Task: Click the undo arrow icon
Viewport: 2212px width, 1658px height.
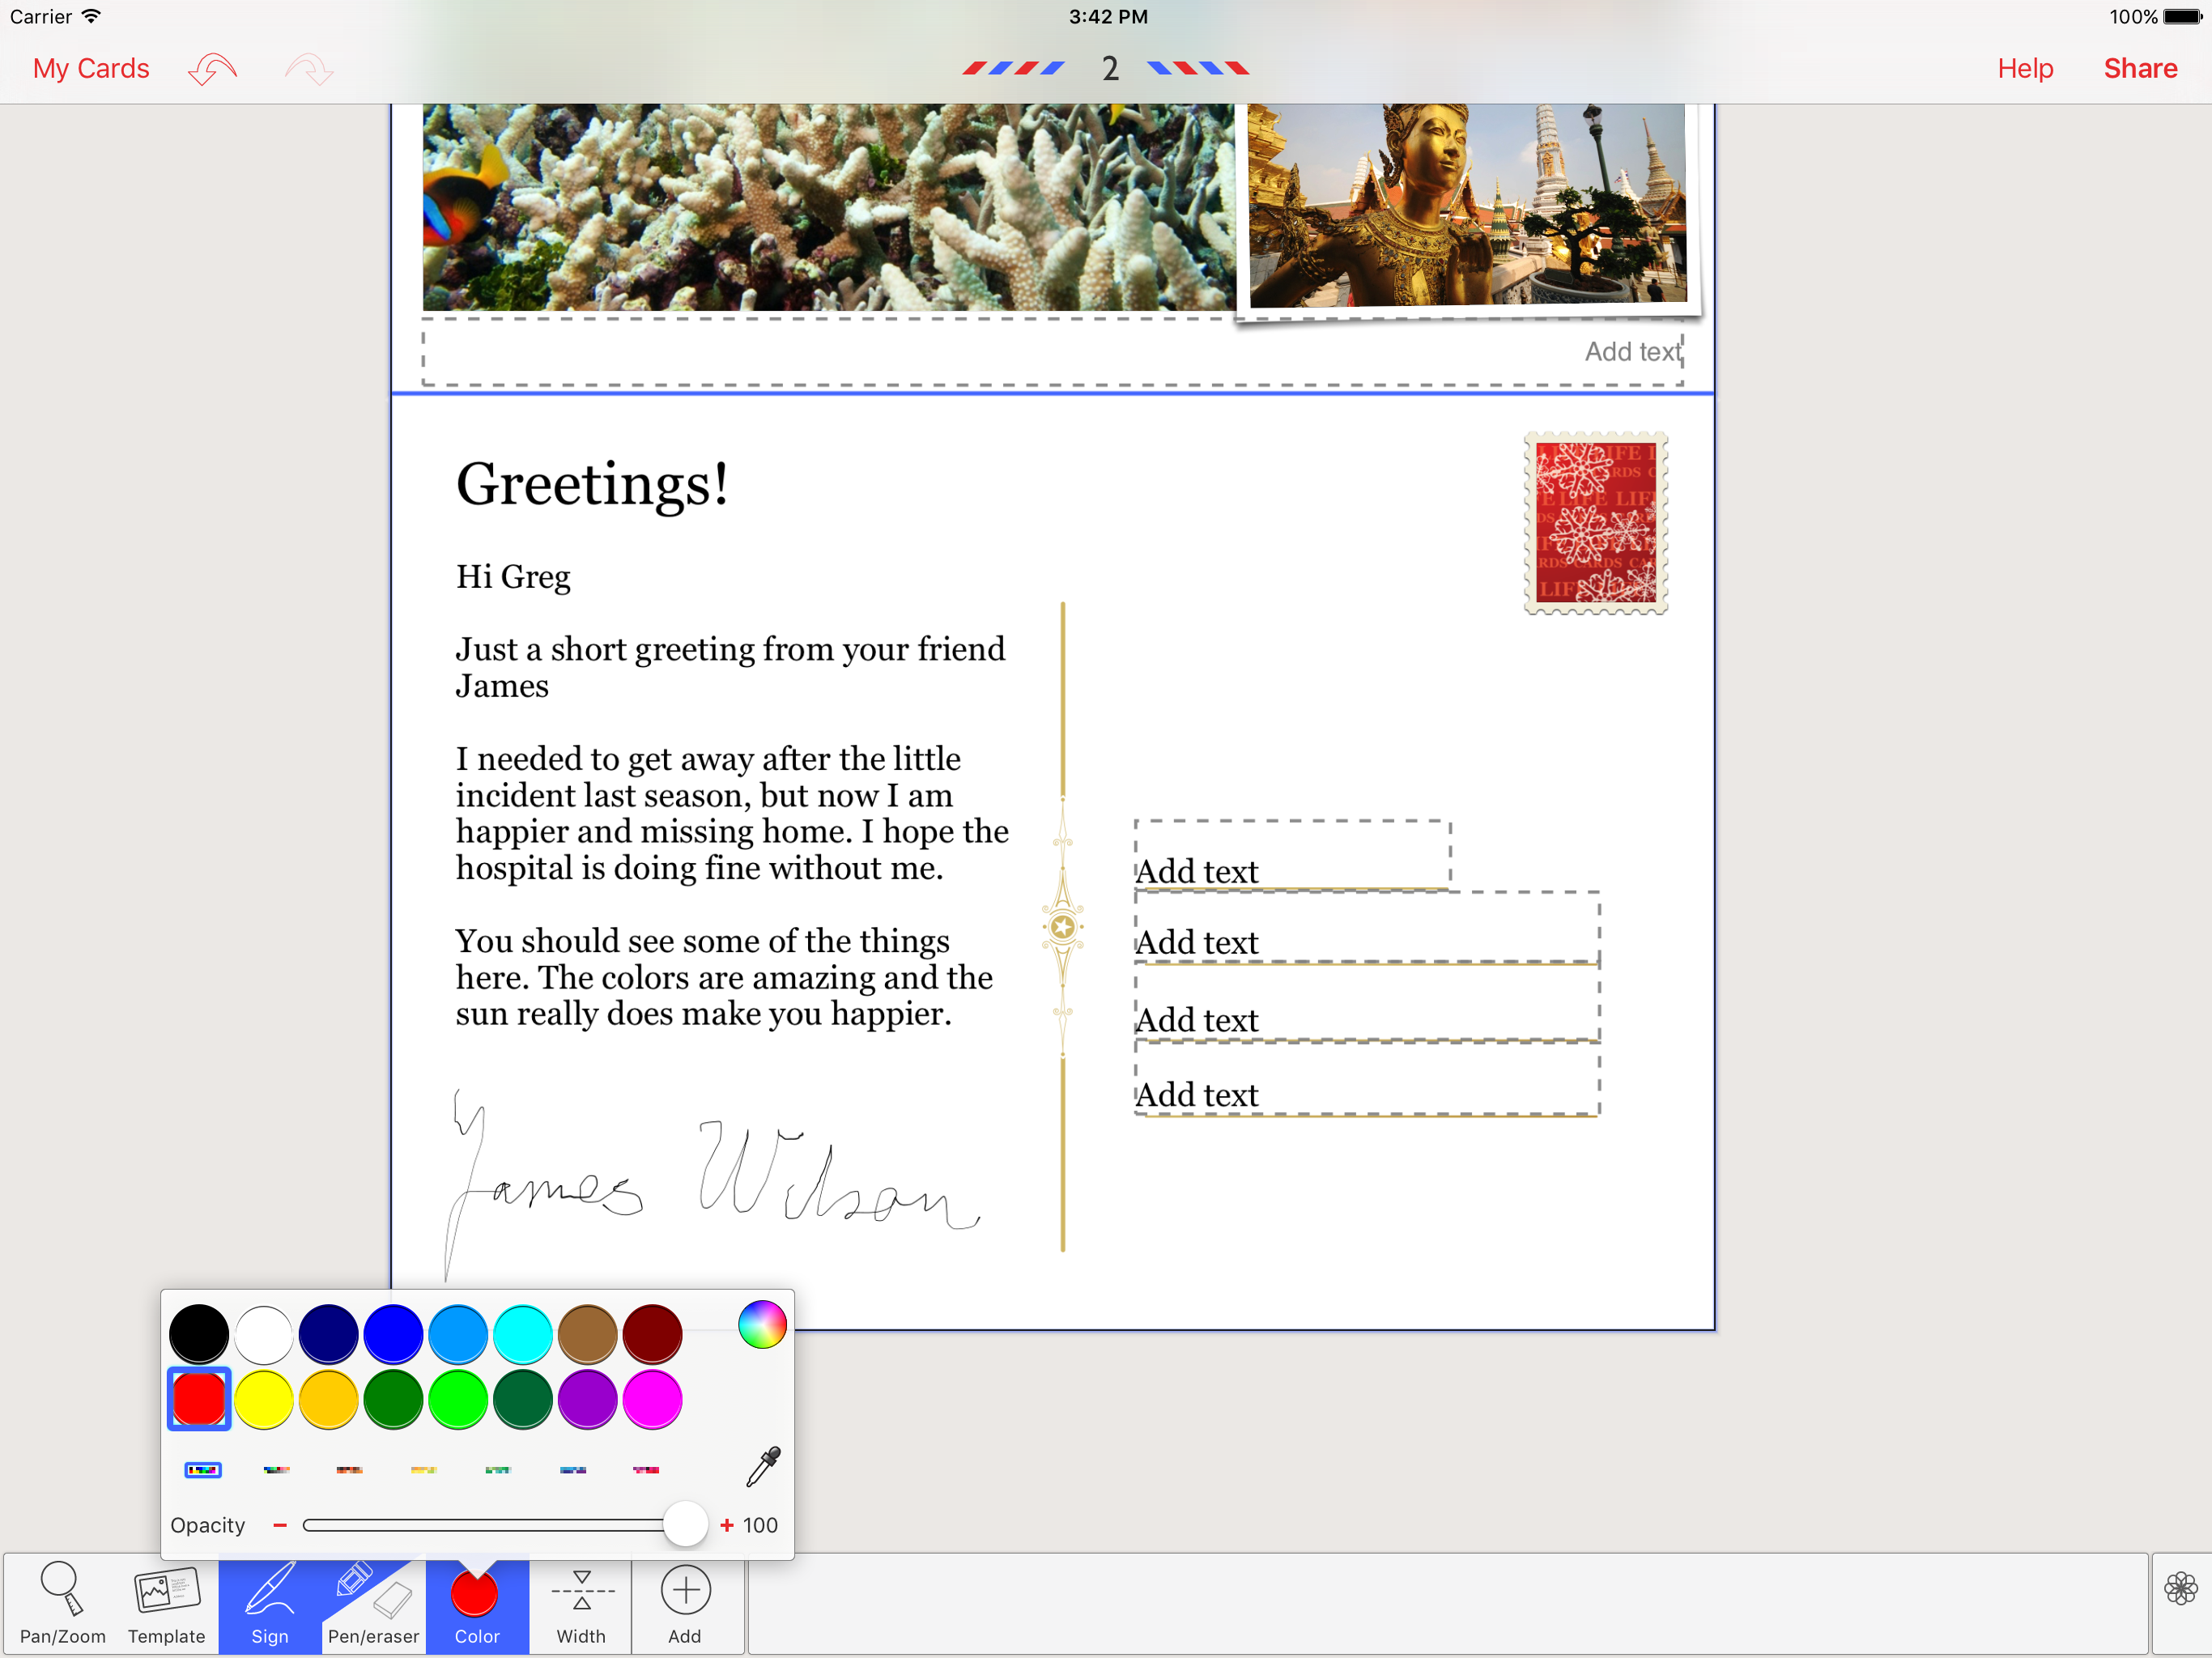Action: click(x=212, y=69)
